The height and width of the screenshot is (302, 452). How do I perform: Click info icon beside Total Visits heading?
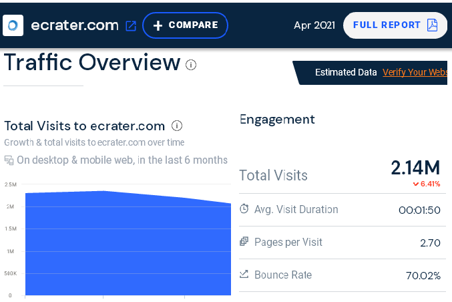[x=177, y=126]
